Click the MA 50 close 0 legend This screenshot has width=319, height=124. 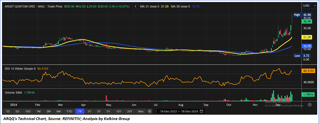pyautogui.click(x=181, y=6)
